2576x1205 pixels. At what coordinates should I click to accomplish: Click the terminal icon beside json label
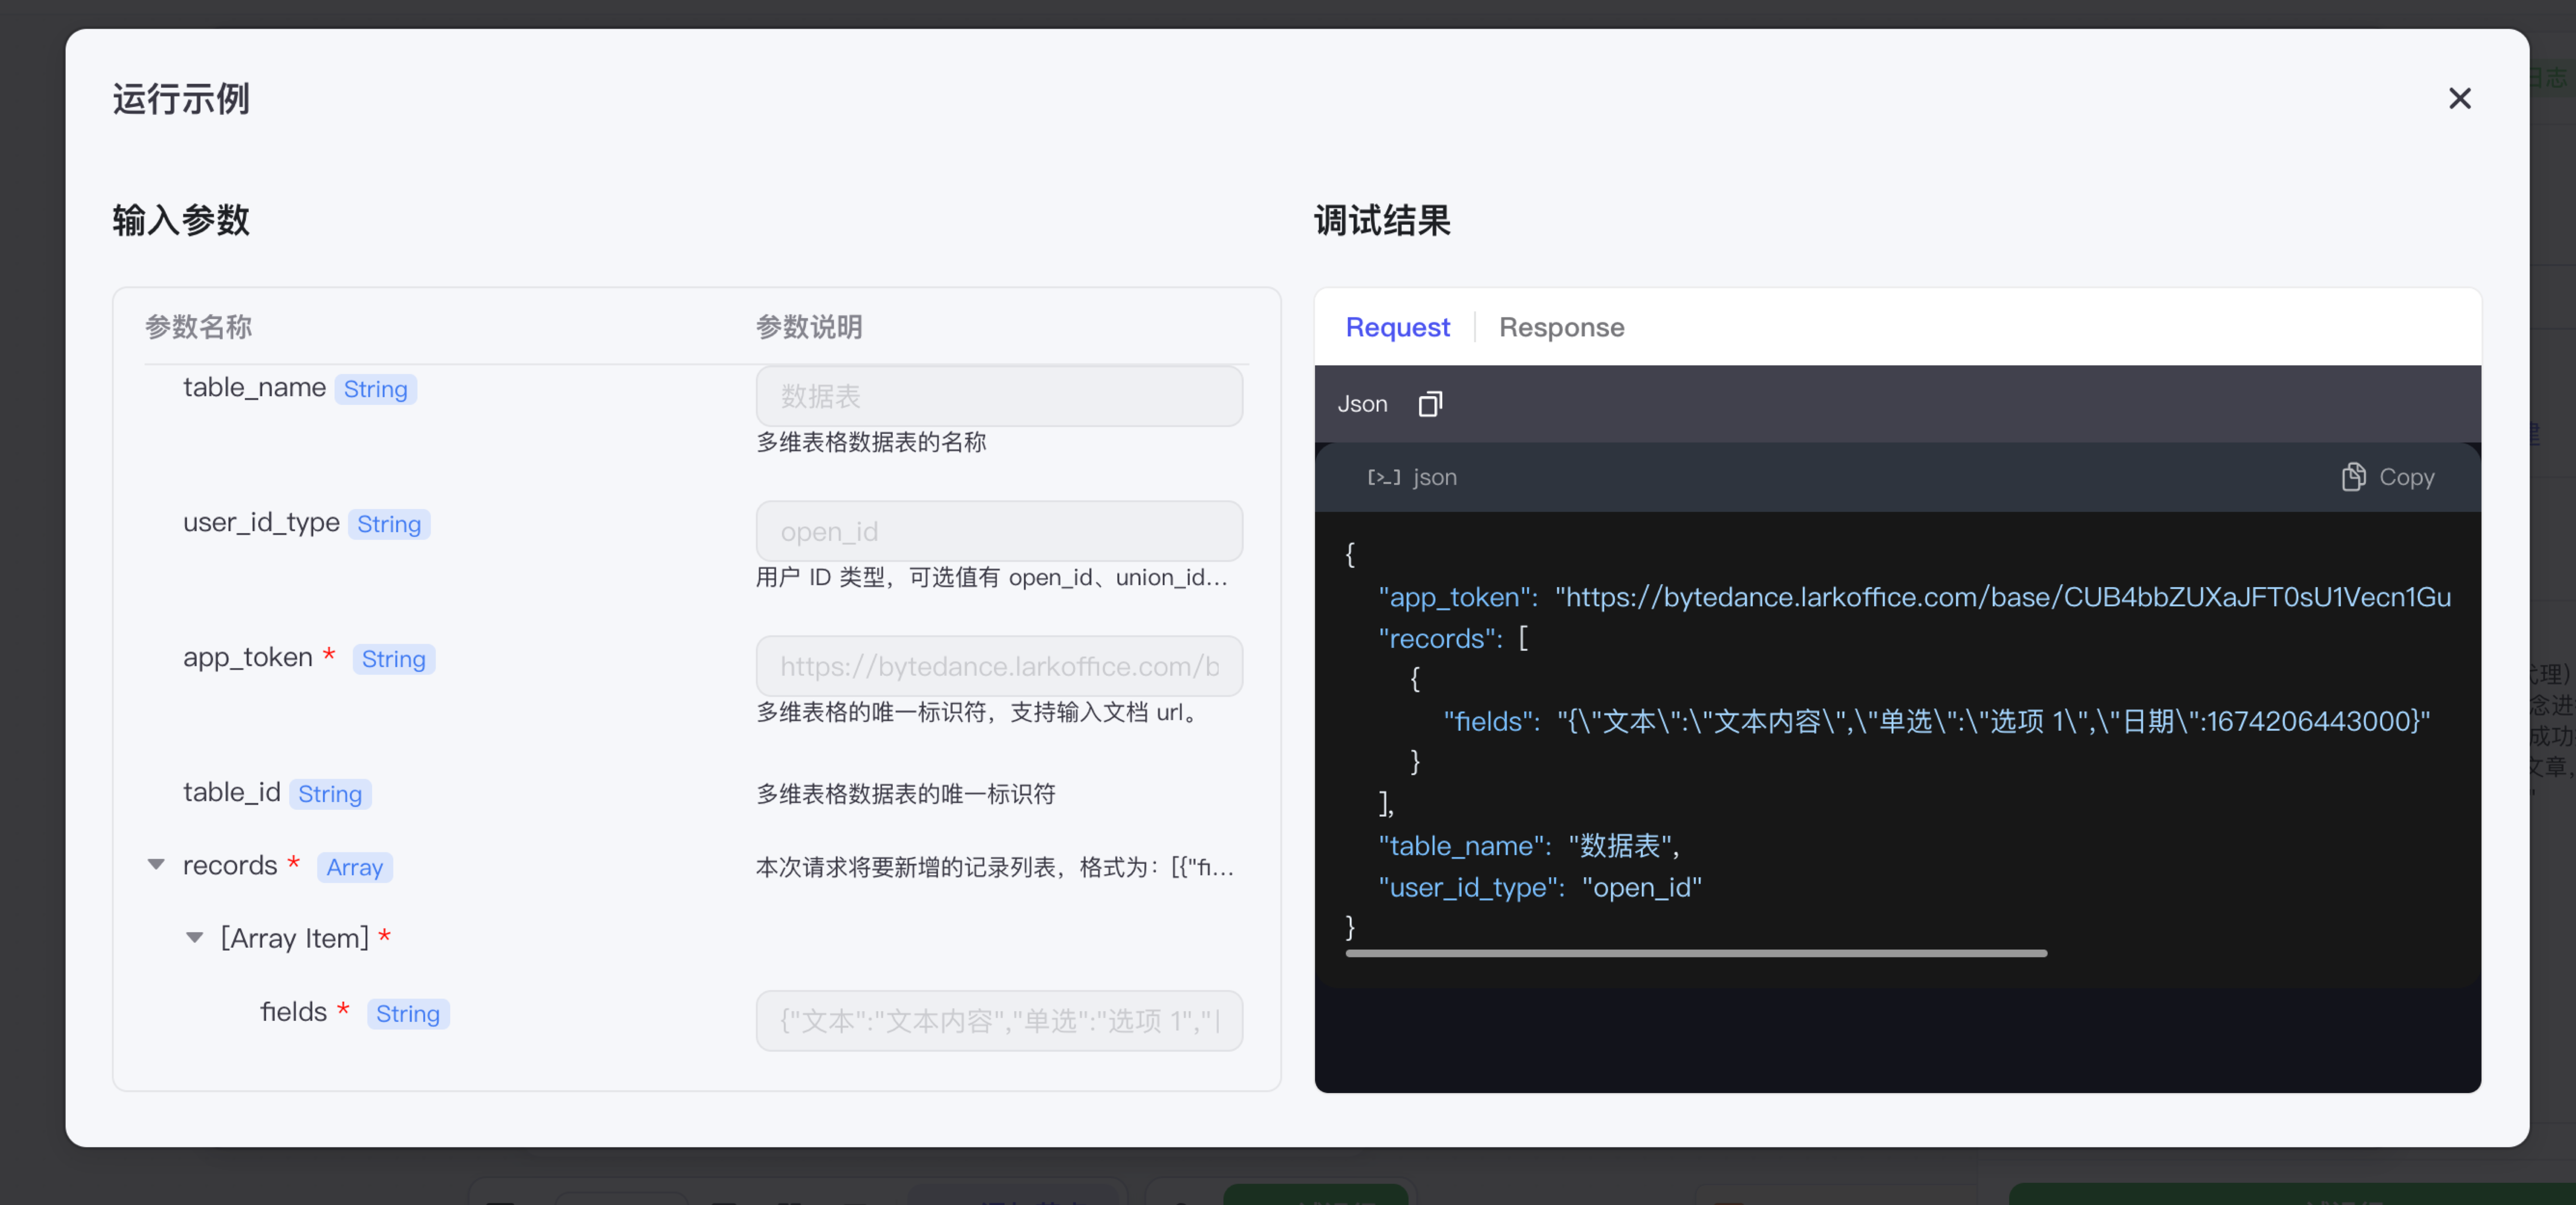click(x=1383, y=477)
